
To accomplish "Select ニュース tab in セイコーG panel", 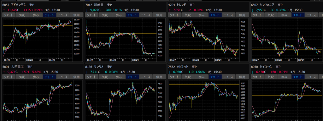I will click(x=311, y=77).
